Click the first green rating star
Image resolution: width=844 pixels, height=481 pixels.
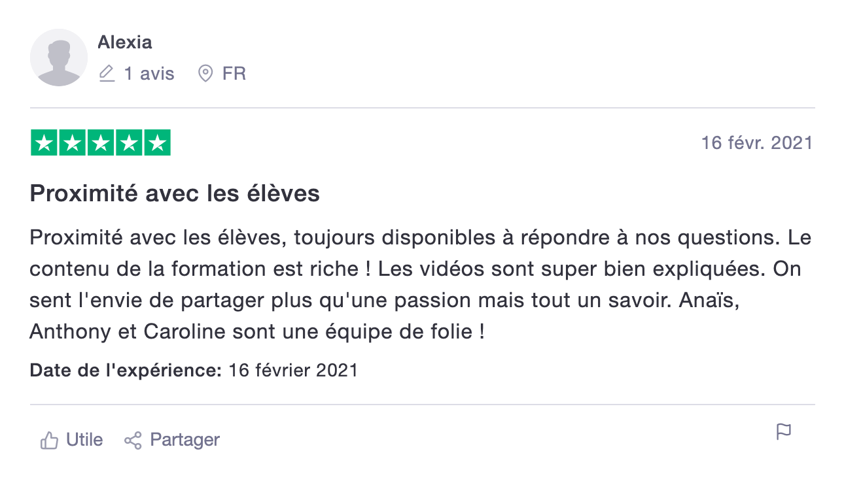pyautogui.click(x=44, y=143)
